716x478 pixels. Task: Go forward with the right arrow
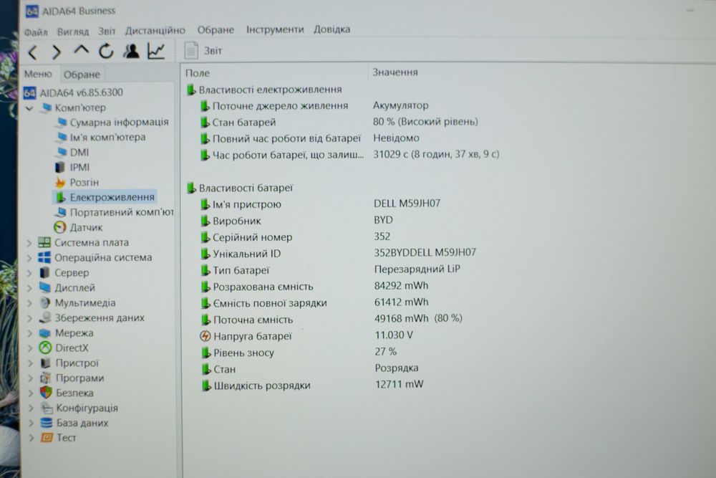click(57, 52)
